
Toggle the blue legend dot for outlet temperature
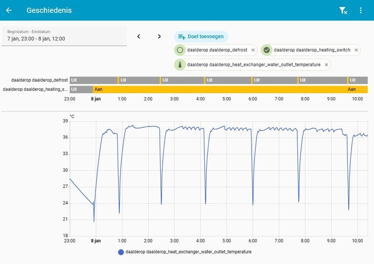pyautogui.click(x=121, y=252)
